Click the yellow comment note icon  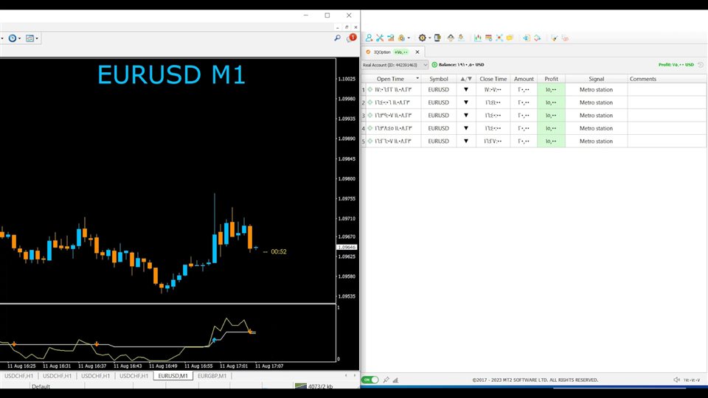point(510,38)
